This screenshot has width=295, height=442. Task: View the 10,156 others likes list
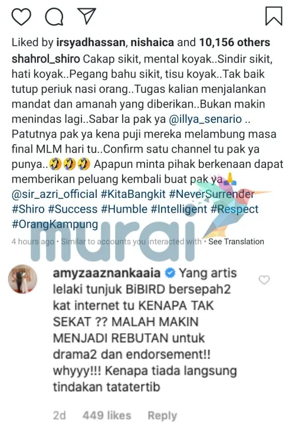tap(235, 43)
